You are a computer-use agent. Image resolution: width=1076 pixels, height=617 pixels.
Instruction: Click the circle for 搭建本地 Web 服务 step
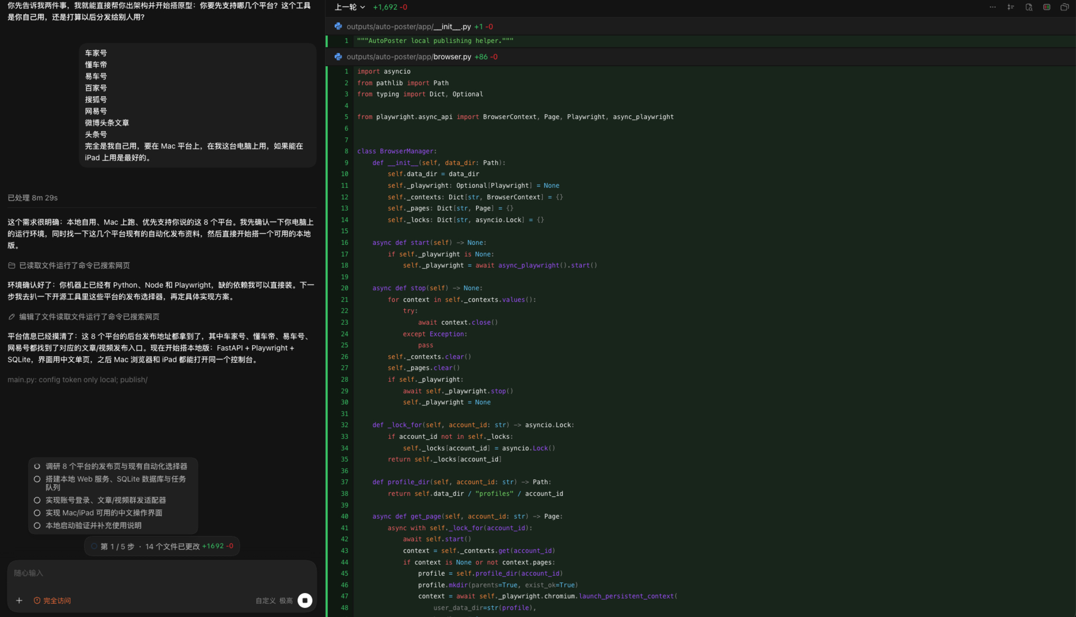click(37, 479)
